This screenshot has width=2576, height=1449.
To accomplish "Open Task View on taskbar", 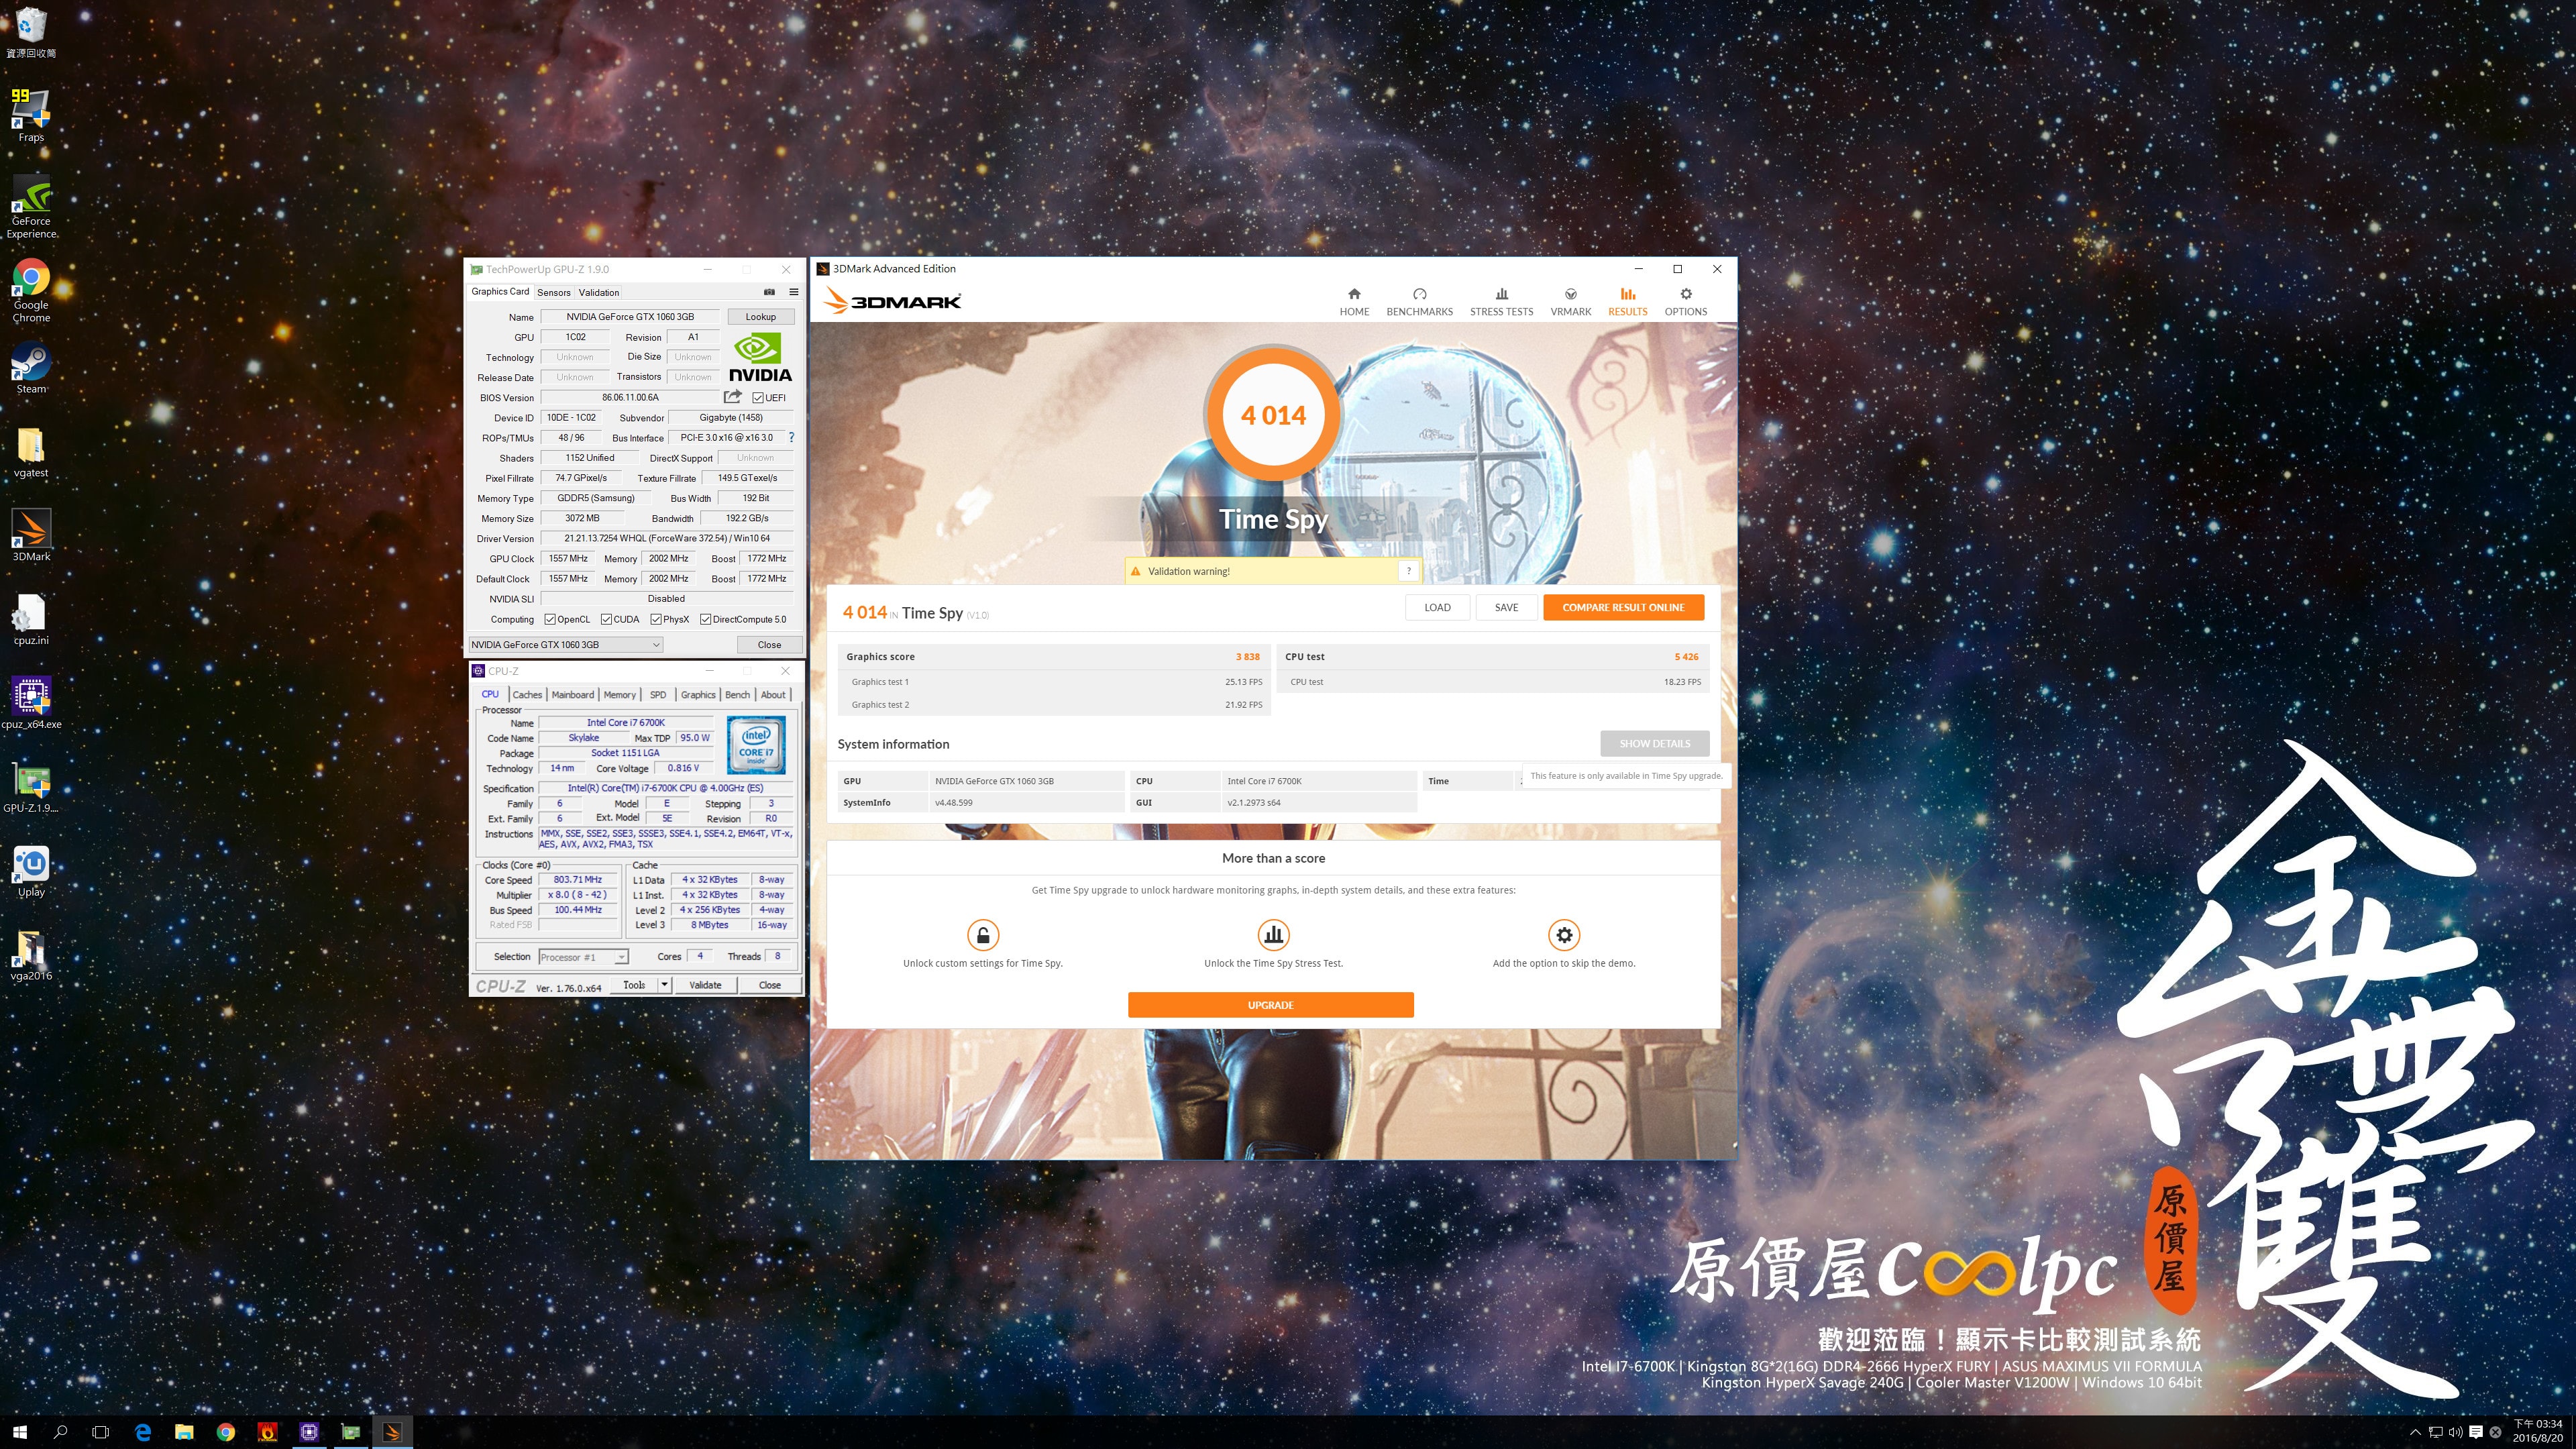I will [x=100, y=1432].
